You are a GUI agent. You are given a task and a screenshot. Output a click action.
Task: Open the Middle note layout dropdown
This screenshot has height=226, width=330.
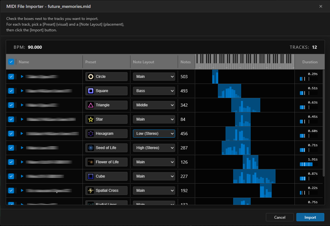click(154, 105)
